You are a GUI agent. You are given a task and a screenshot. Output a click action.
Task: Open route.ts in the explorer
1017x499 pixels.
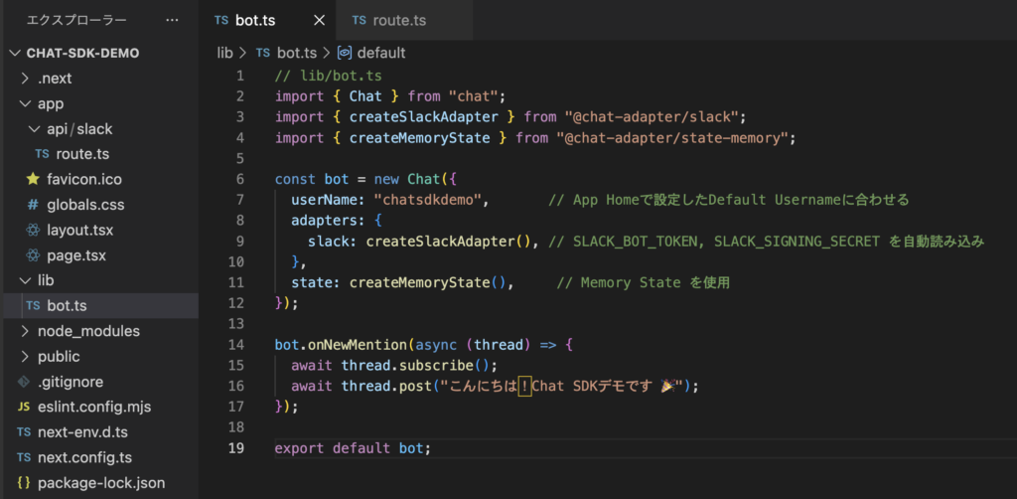click(x=81, y=154)
